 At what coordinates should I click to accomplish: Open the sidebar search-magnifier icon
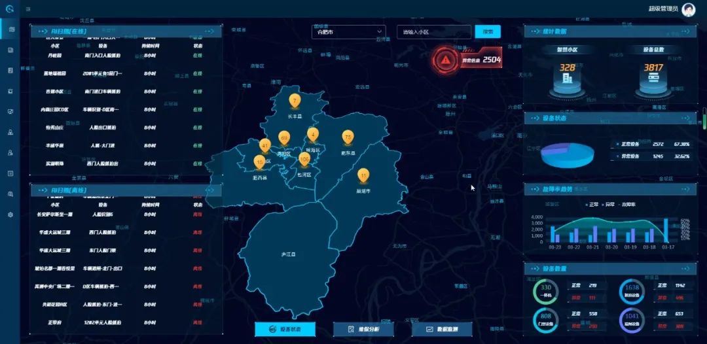(x=11, y=194)
